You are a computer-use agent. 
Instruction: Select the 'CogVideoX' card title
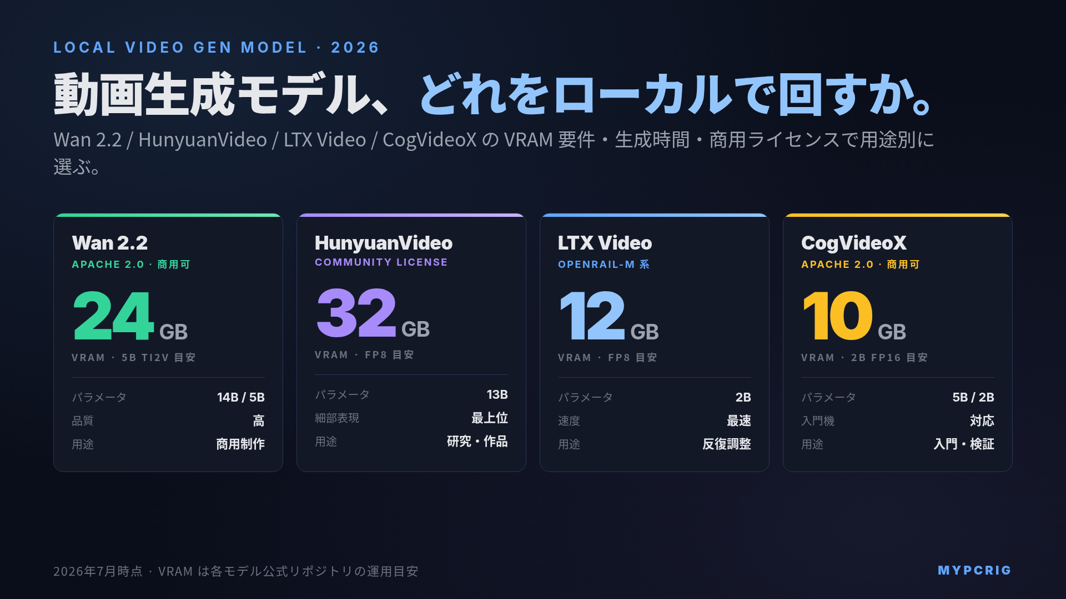pyautogui.click(x=853, y=243)
